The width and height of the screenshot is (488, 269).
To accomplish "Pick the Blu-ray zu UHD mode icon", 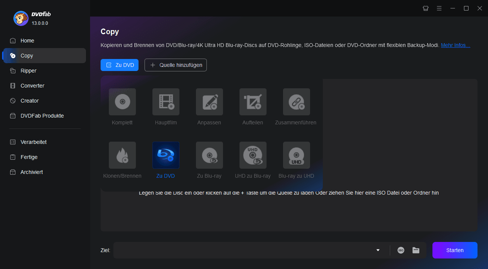I will 297,155.
